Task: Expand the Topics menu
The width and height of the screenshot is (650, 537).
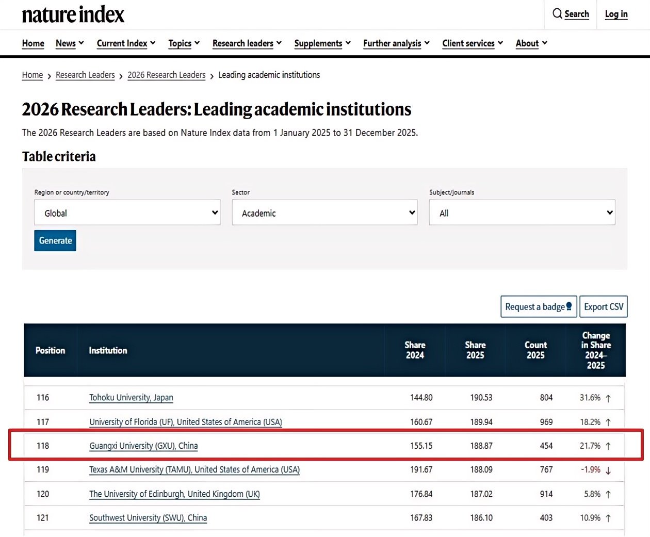Action: [x=184, y=43]
